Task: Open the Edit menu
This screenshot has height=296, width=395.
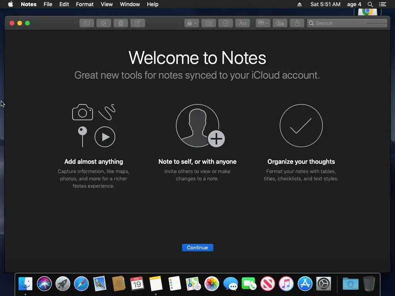Action: 64,4
